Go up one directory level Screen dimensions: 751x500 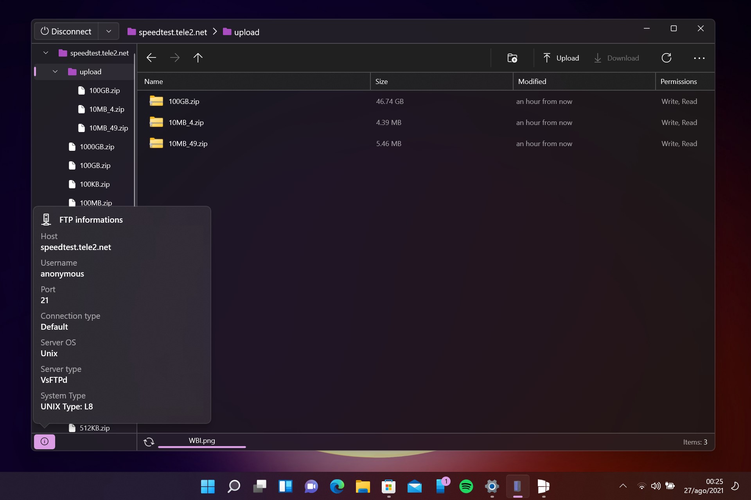click(198, 58)
